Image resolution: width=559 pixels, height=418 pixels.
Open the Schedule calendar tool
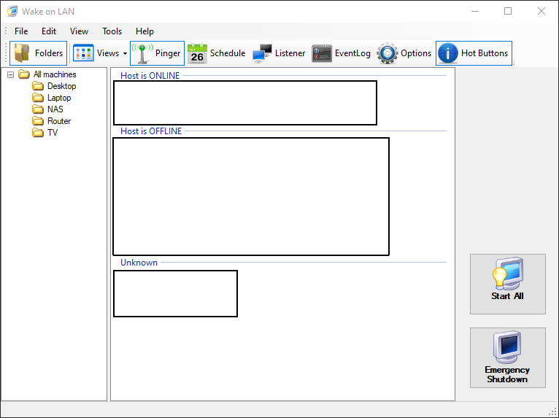pyautogui.click(x=217, y=53)
